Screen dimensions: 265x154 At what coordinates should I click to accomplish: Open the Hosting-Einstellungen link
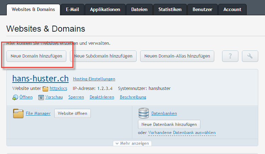pos(94,79)
